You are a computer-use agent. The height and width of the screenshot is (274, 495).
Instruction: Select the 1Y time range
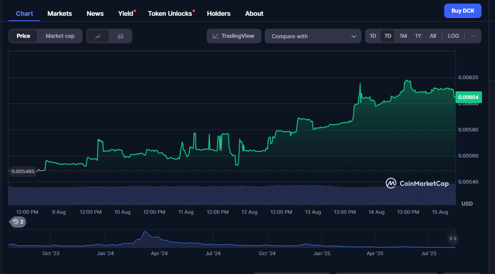tap(418, 36)
